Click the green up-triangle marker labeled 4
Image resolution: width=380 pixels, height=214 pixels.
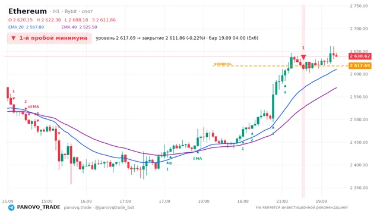[285, 86]
